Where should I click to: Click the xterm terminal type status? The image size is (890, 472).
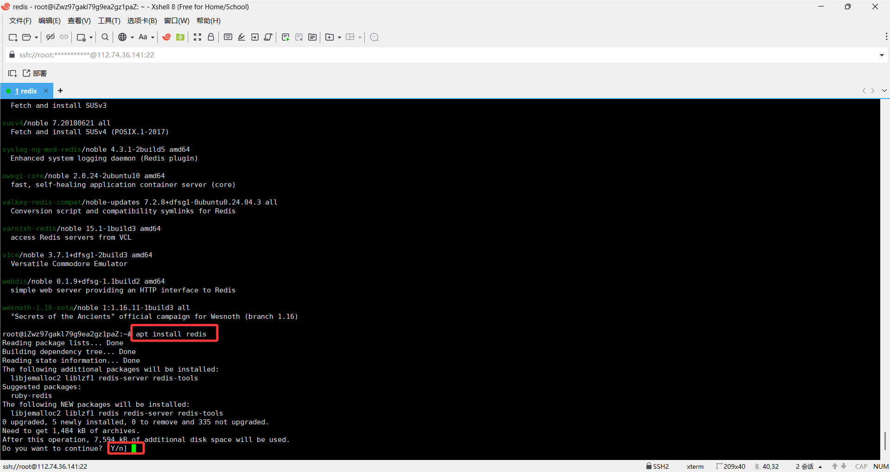(695, 466)
